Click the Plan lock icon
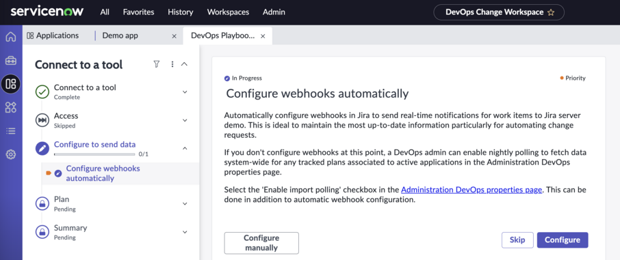This screenshot has width=620, height=260. 42,203
